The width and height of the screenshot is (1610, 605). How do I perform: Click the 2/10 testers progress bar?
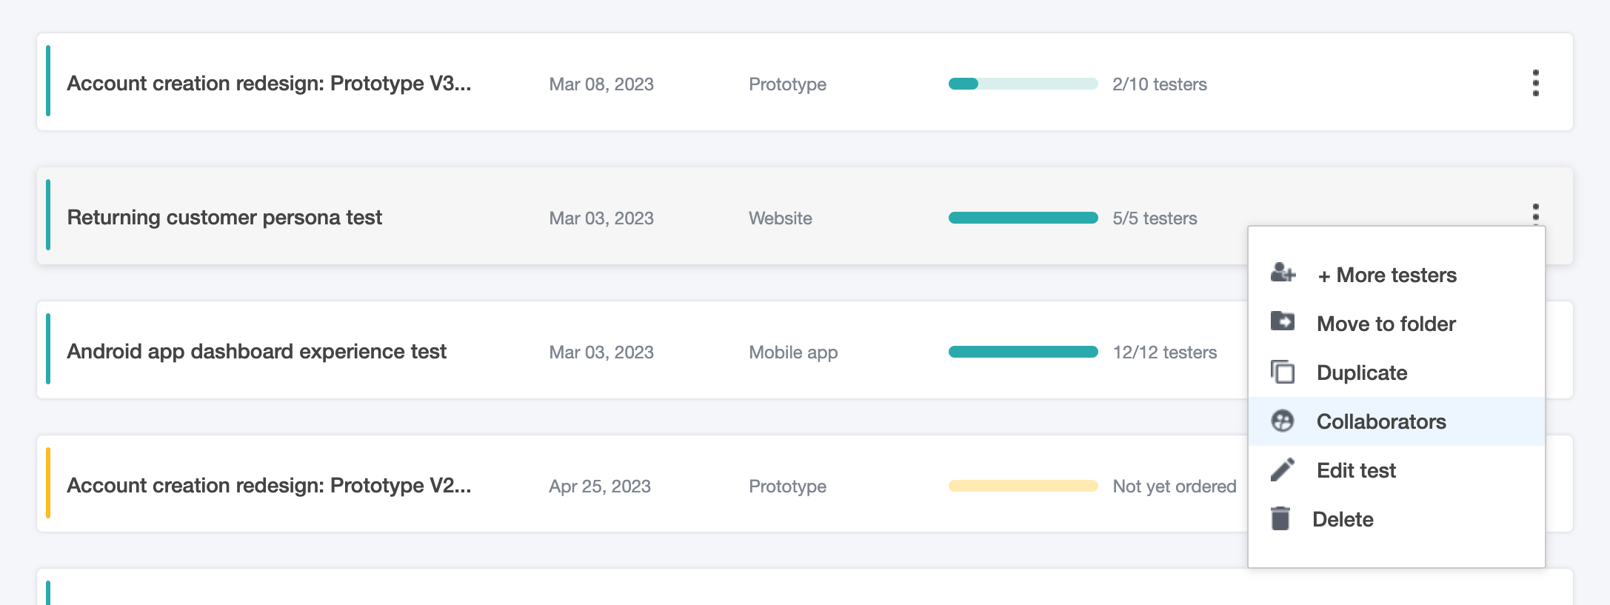pos(1023,84)
